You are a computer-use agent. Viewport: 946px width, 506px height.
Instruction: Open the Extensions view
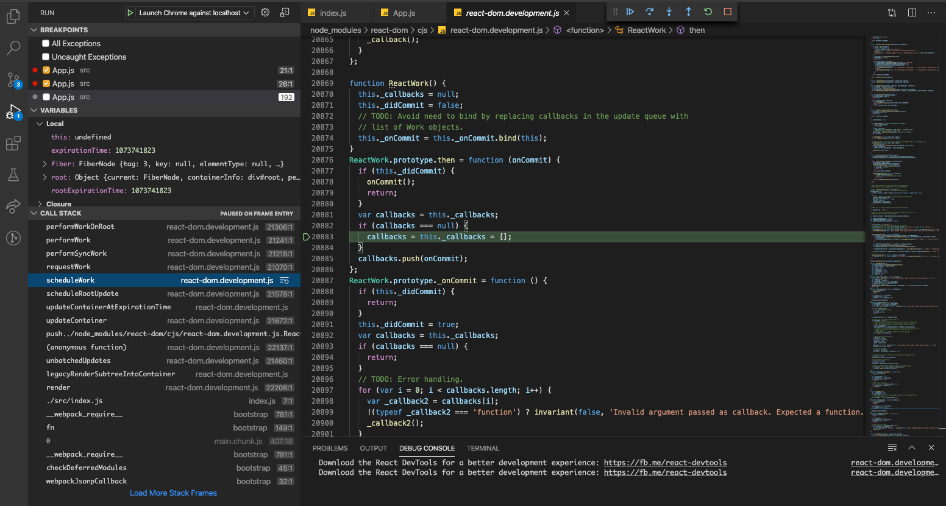point(13,143)
